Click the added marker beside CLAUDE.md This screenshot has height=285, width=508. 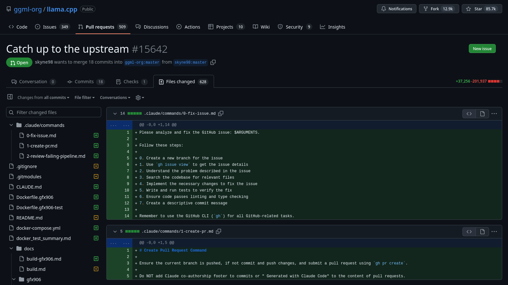click(x=96, y=187)
